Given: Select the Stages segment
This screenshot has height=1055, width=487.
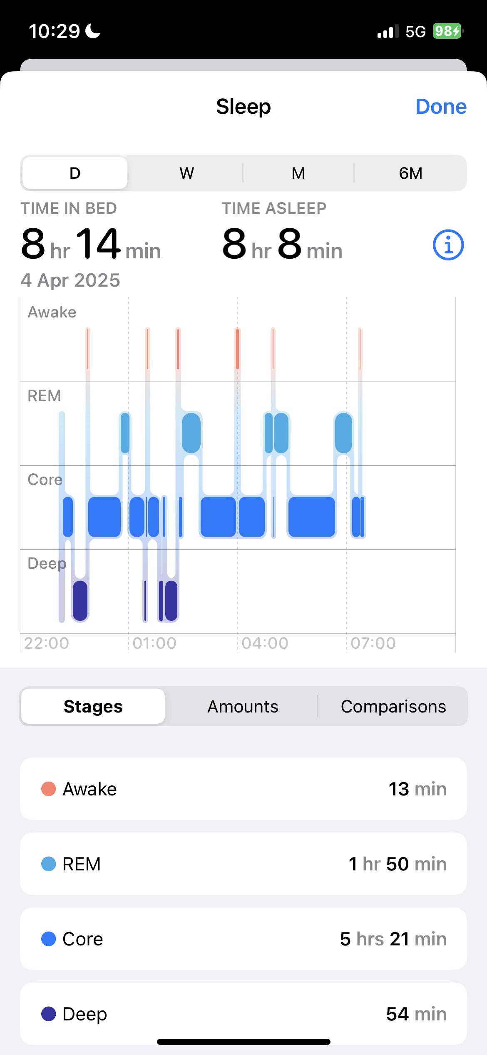Looking at the screenshot, I should [x=93, y=706].
